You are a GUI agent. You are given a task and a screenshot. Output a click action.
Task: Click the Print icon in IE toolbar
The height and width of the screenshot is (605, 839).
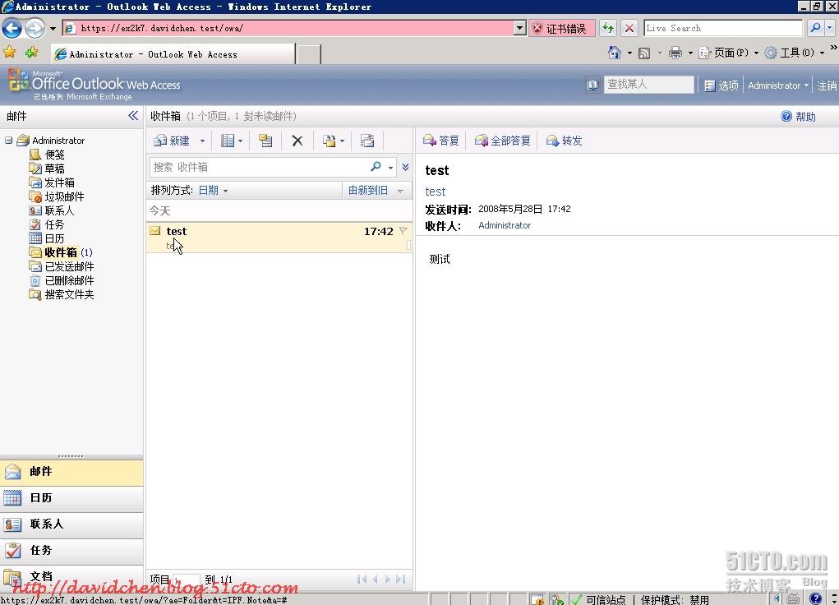pyautogui.click(x=675, y=53)
